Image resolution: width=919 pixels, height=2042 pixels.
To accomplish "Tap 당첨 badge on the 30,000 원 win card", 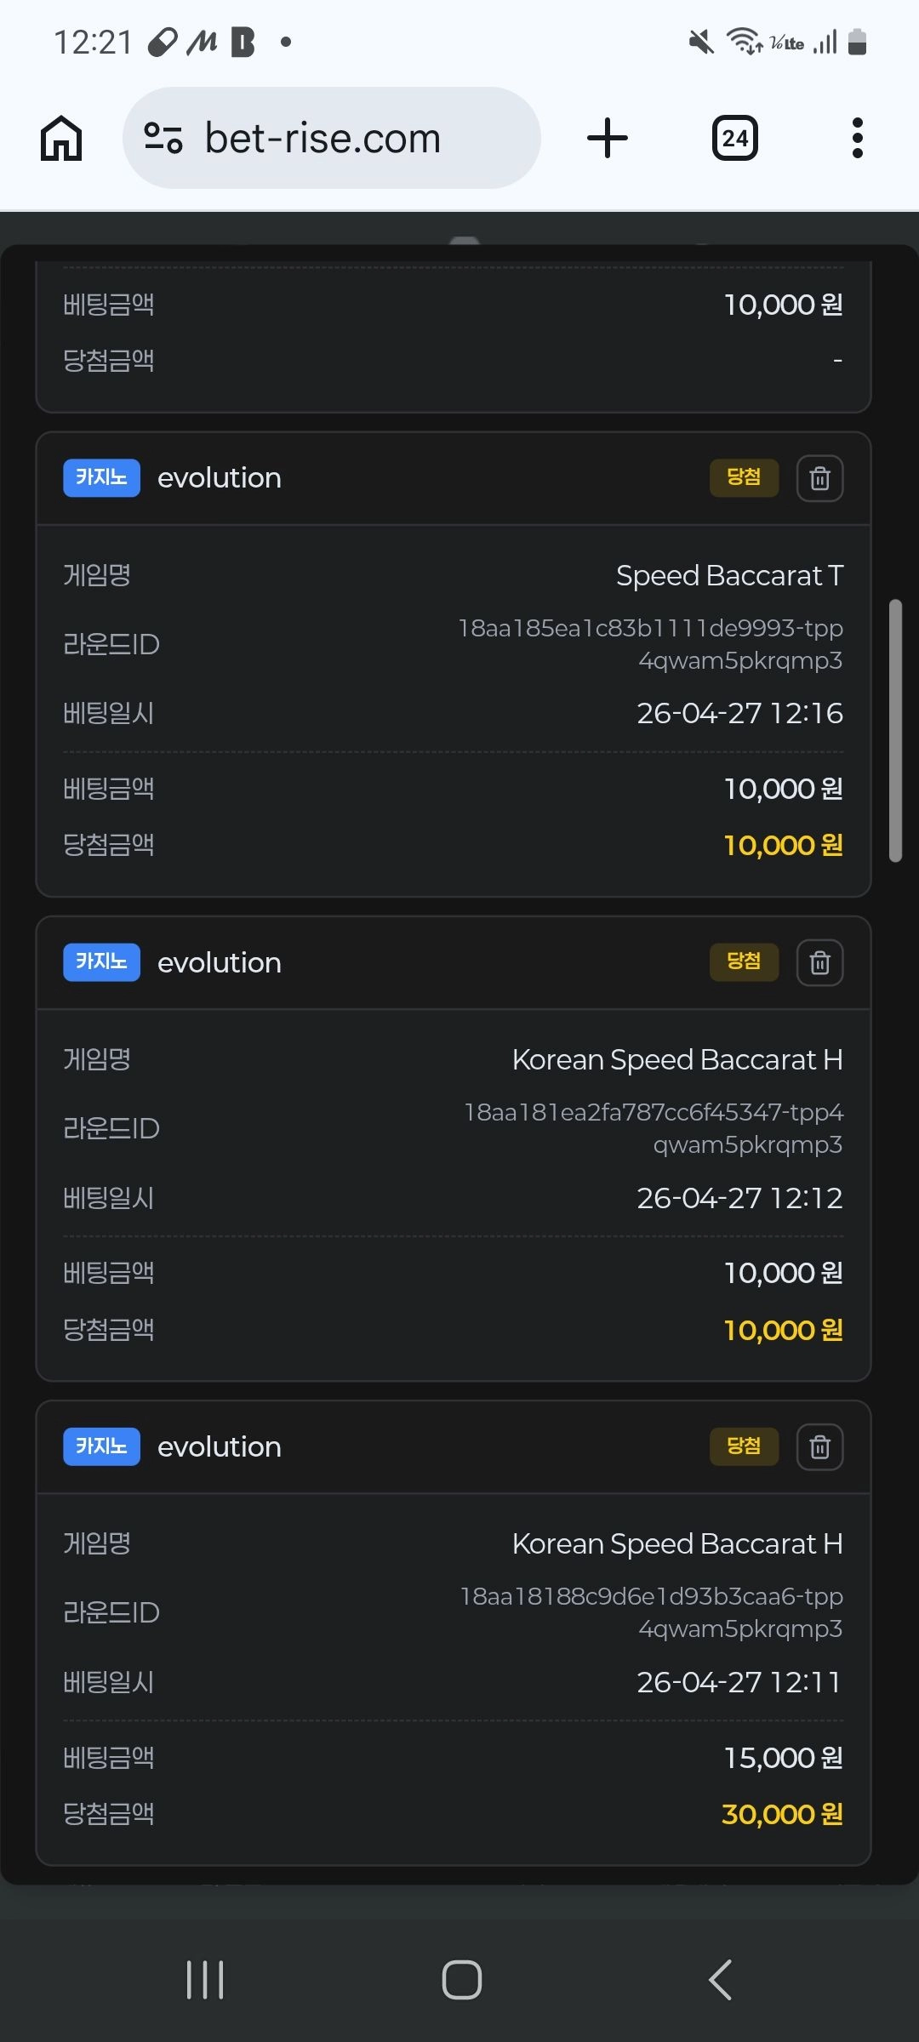I will [x=745, y=1446].
